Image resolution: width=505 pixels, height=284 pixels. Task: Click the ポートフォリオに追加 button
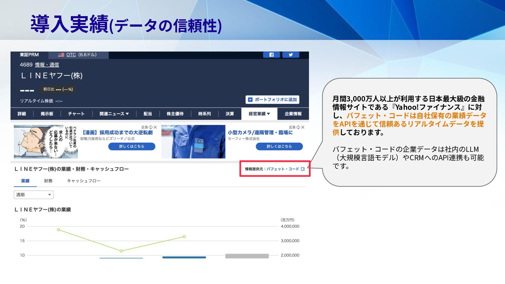tap(272, 100)
